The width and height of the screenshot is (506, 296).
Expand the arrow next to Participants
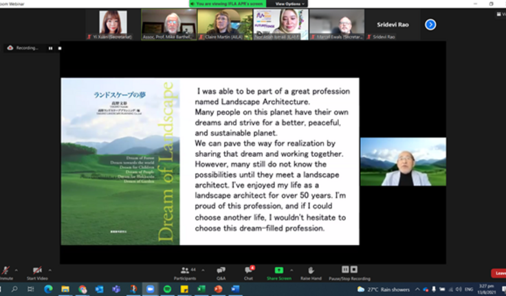(x=203, y=270)
